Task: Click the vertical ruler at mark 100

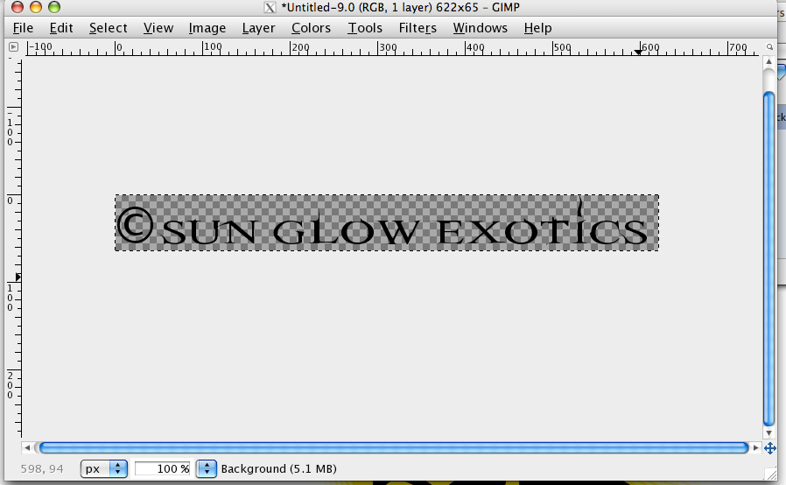Action: 10,298
